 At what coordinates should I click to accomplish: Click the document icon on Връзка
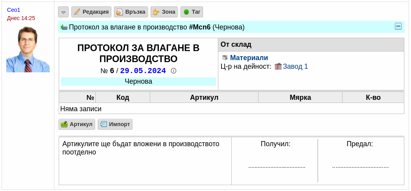[x=119, y=12]
